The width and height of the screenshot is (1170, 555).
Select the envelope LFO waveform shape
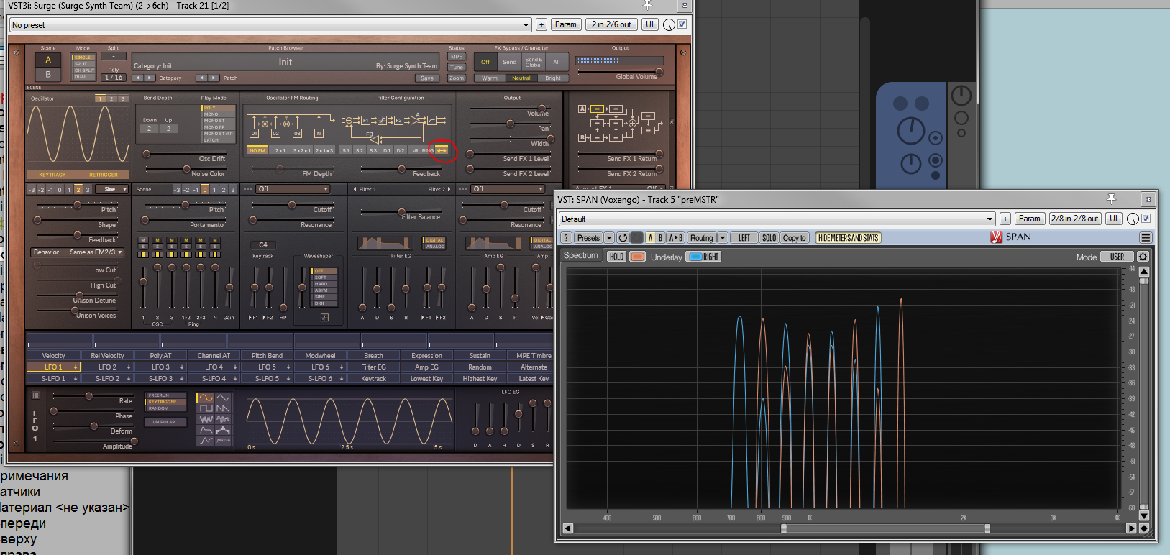point(206,430)
